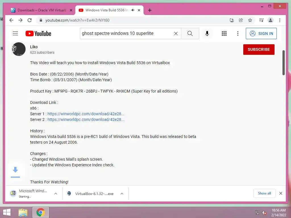Mute the Windows Vista tab audio

[133, 10]
